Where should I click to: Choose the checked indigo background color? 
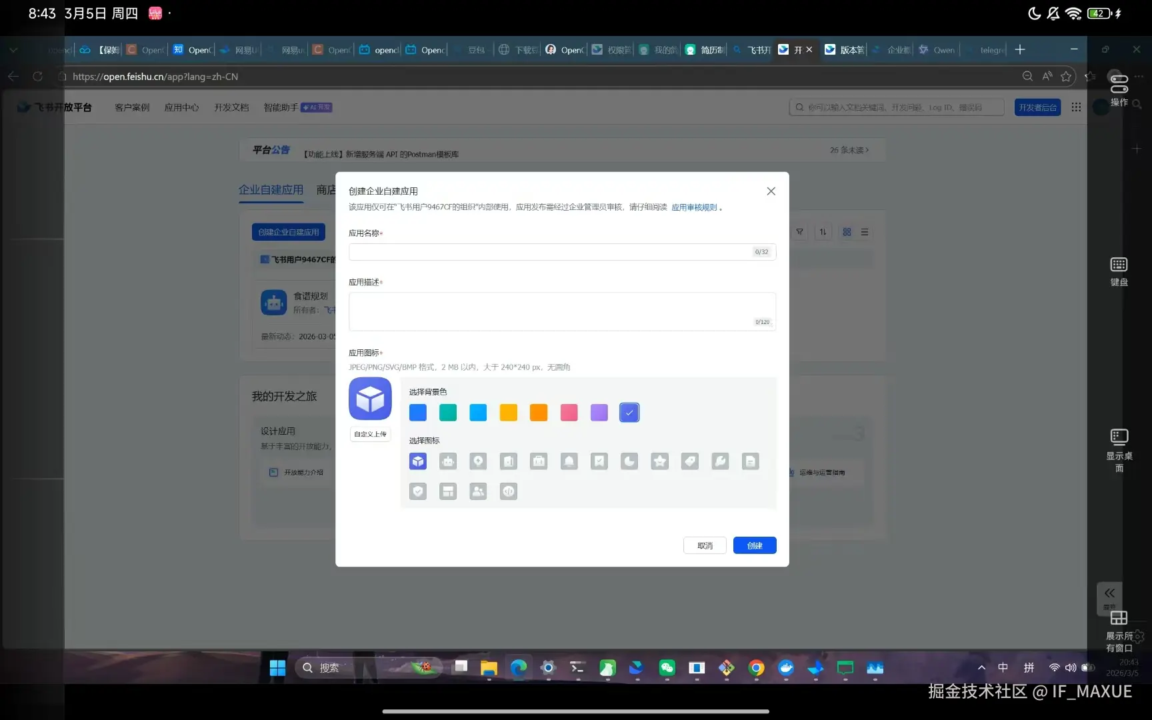[629, 413]
